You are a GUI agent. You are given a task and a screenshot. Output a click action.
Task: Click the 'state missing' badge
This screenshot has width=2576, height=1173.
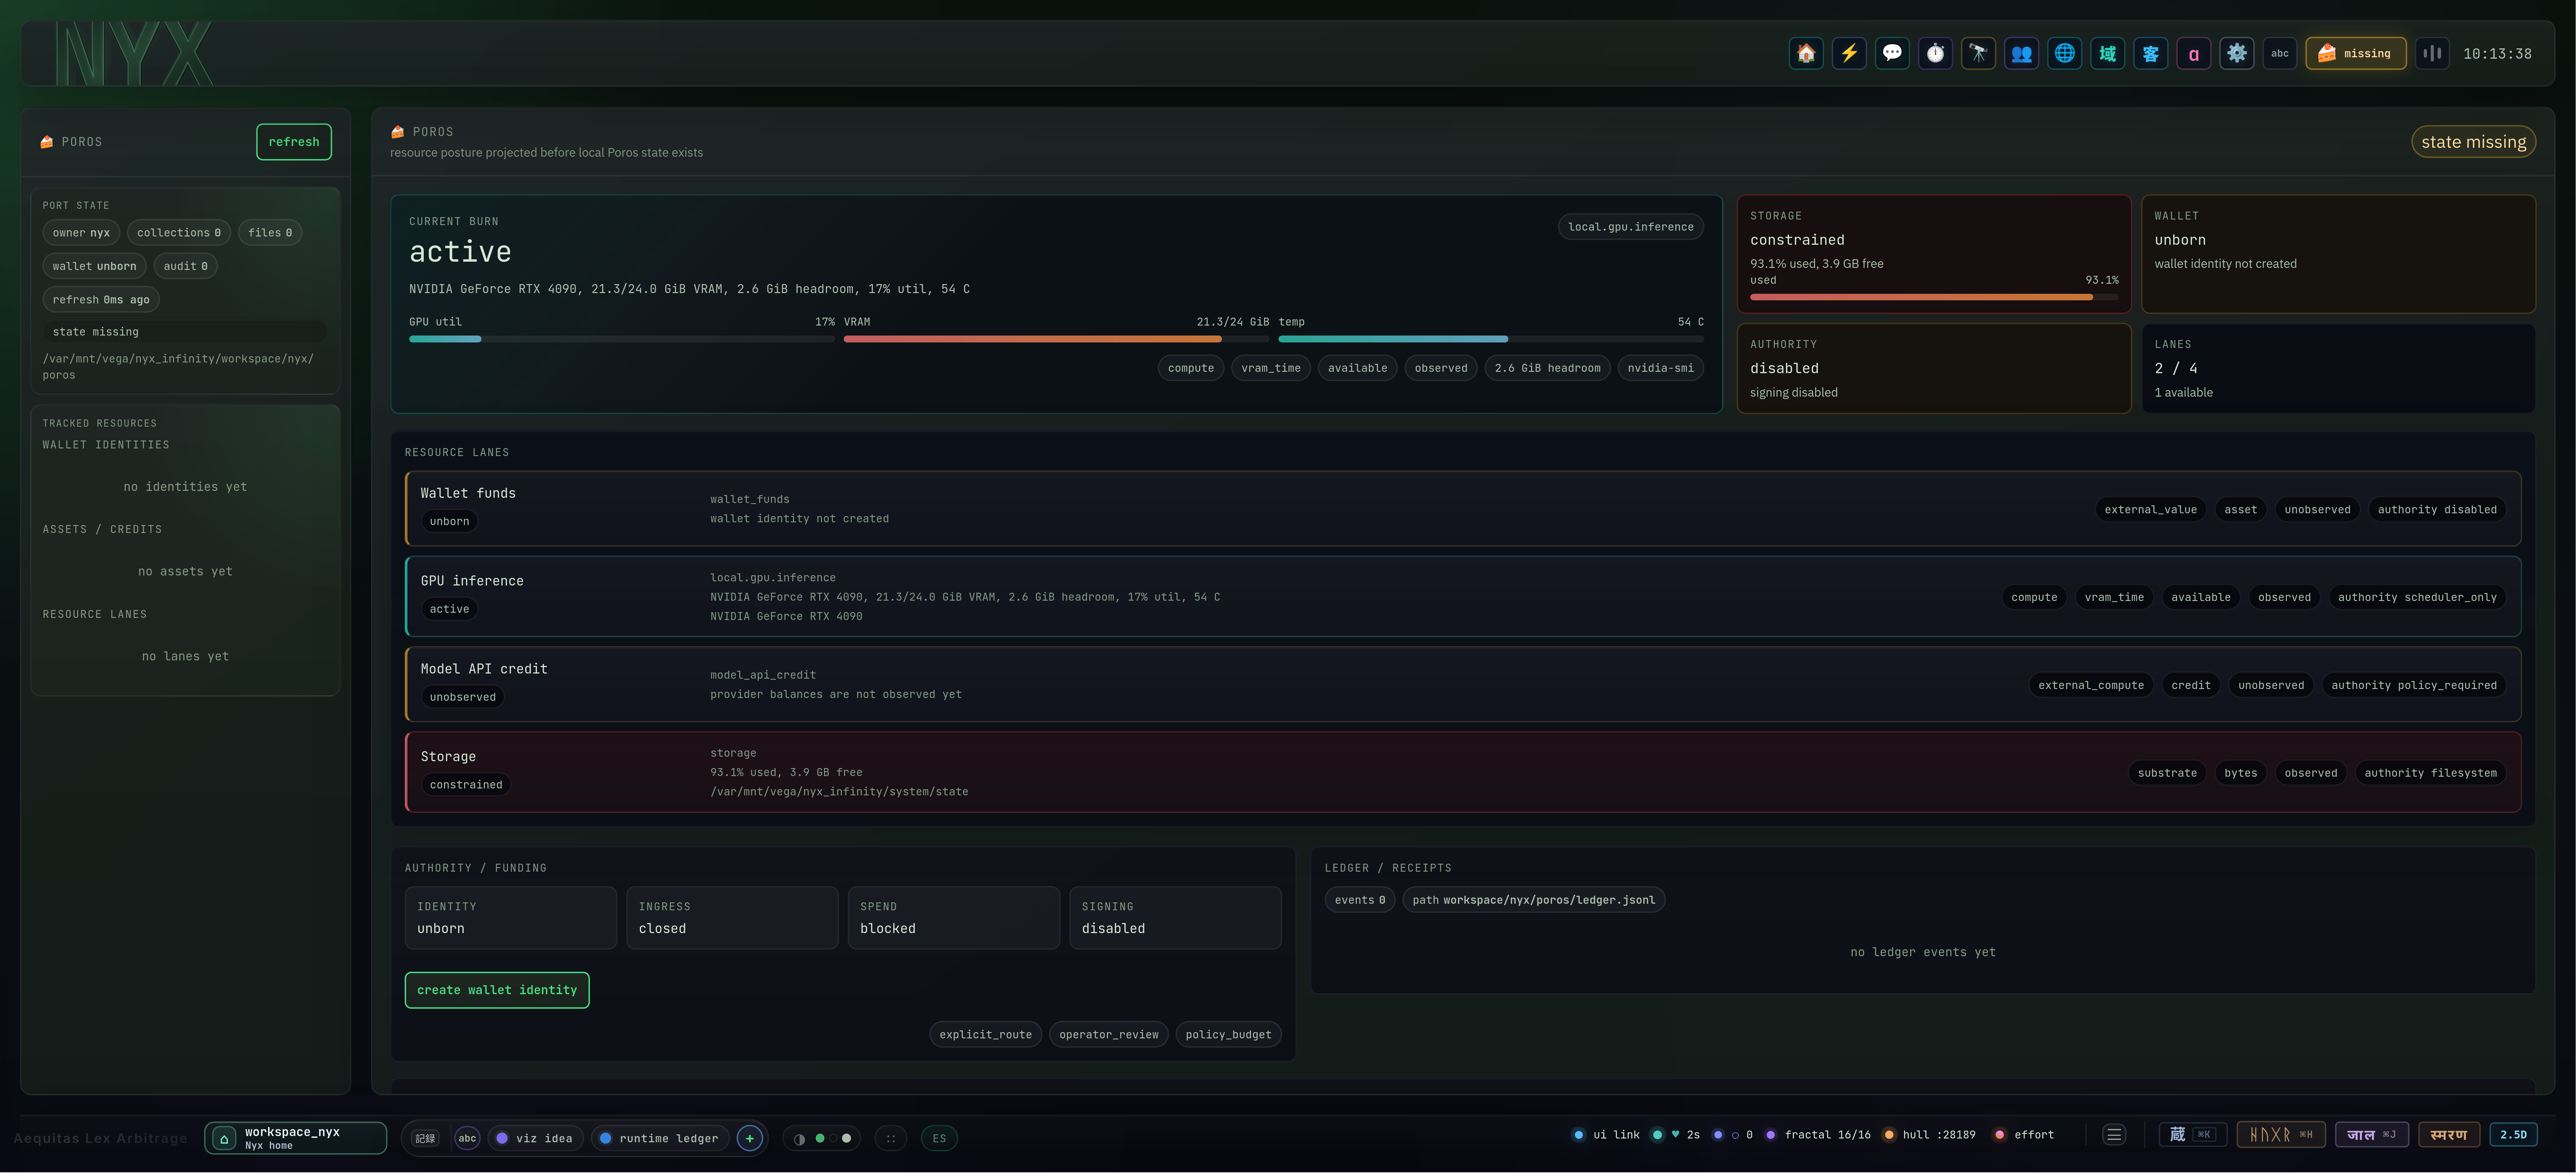2473,142
